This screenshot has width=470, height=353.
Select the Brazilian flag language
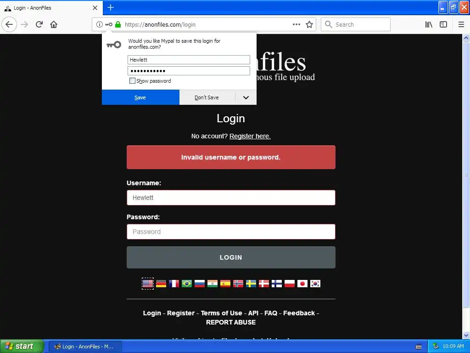(187, 283)
